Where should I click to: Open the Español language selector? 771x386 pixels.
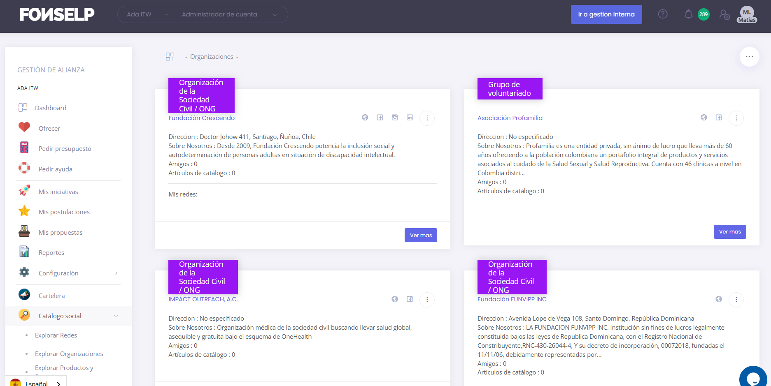[37, 383]
